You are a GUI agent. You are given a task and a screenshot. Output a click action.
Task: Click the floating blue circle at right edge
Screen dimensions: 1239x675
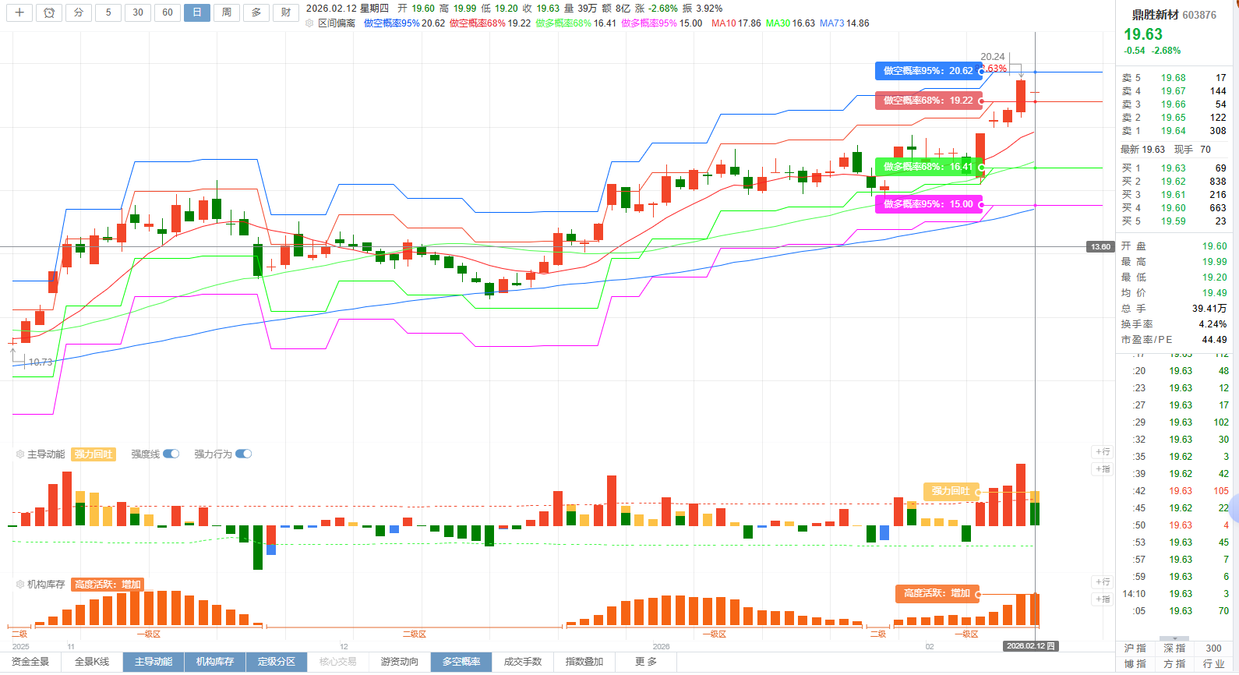[x=1234, y=508]
